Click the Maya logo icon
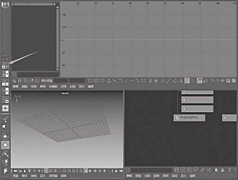Image resolution: width=238 pixels, height=180 pixels. [6, 5]
